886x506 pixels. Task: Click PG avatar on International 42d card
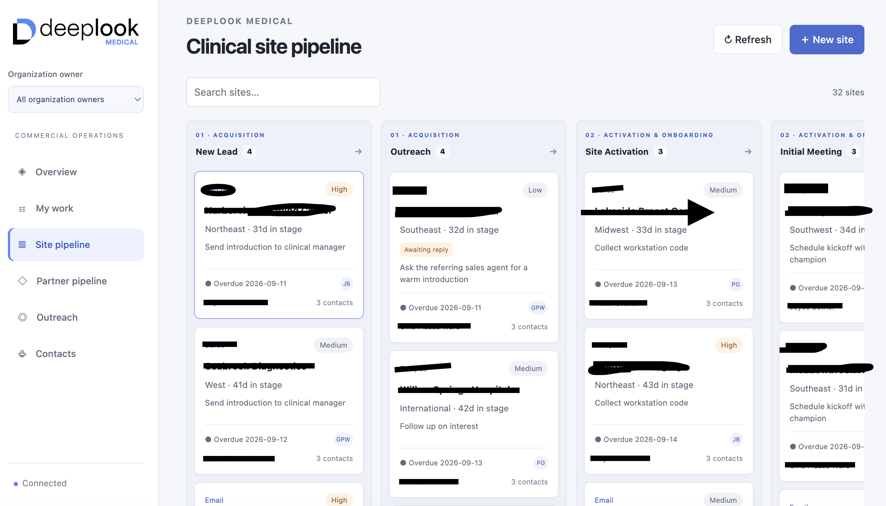coord(541,463)
